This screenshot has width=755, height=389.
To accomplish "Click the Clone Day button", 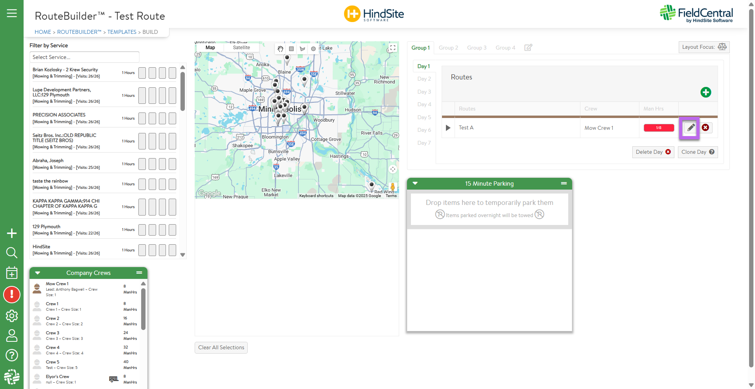I will pos(697,152).
